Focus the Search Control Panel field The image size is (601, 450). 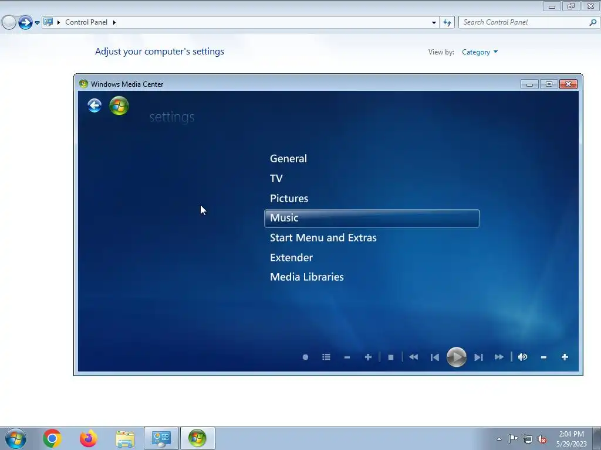pyautogui.click(x=524, y=22)
